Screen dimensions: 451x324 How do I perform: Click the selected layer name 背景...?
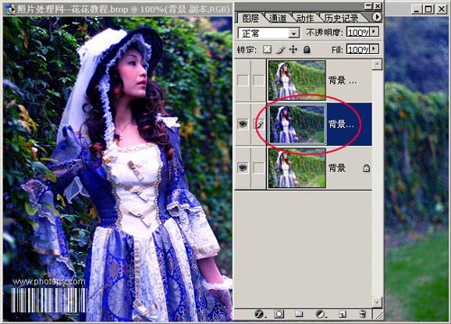coord(341,124)
